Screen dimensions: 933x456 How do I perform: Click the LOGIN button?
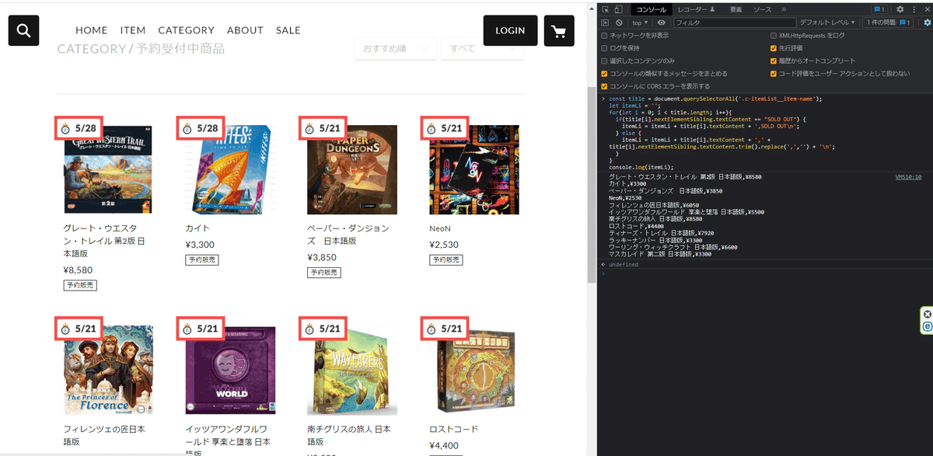click(510, 30)
